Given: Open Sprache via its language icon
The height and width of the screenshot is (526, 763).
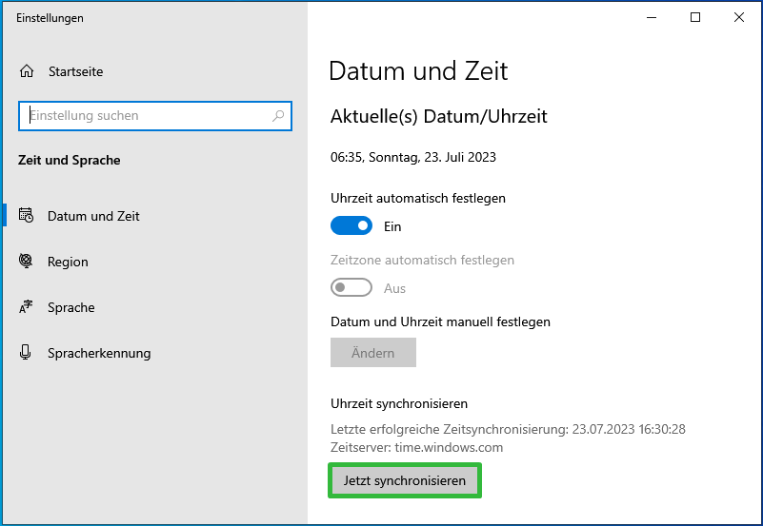Looking at the screenshot, I should pos(26,307).
